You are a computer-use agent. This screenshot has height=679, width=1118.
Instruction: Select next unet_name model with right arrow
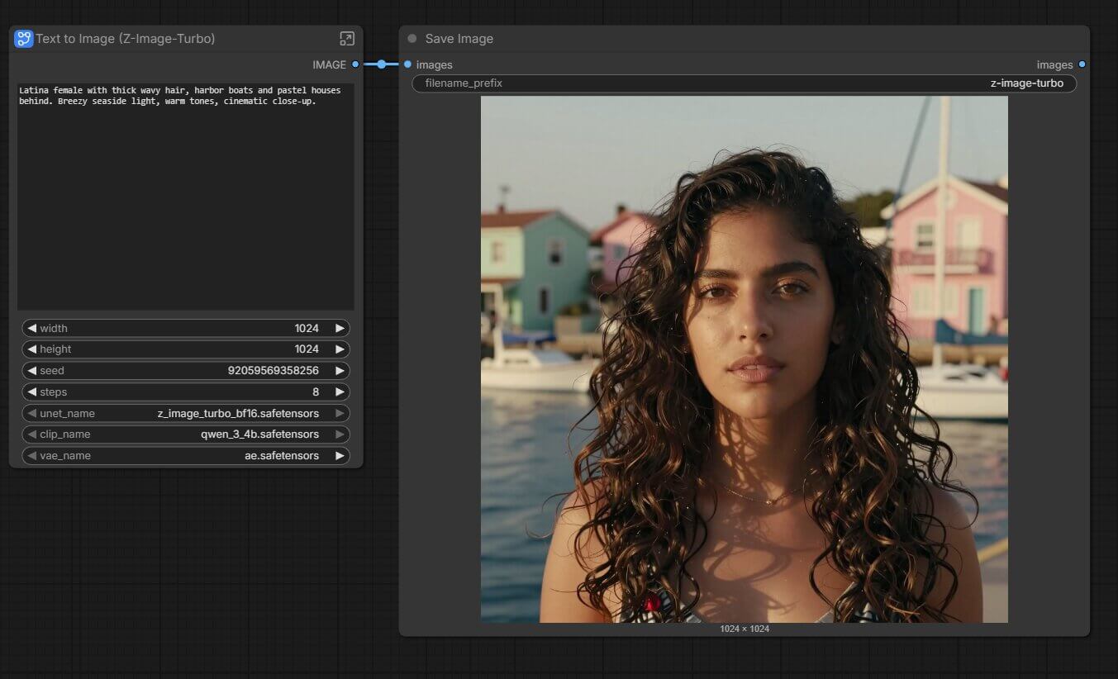click(x=340, y=413)
